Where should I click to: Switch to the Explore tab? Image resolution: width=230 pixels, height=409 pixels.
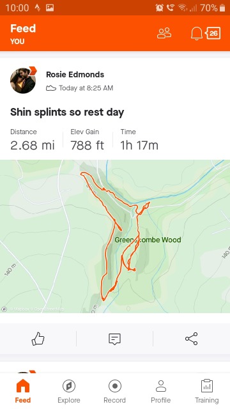[69, 390]
